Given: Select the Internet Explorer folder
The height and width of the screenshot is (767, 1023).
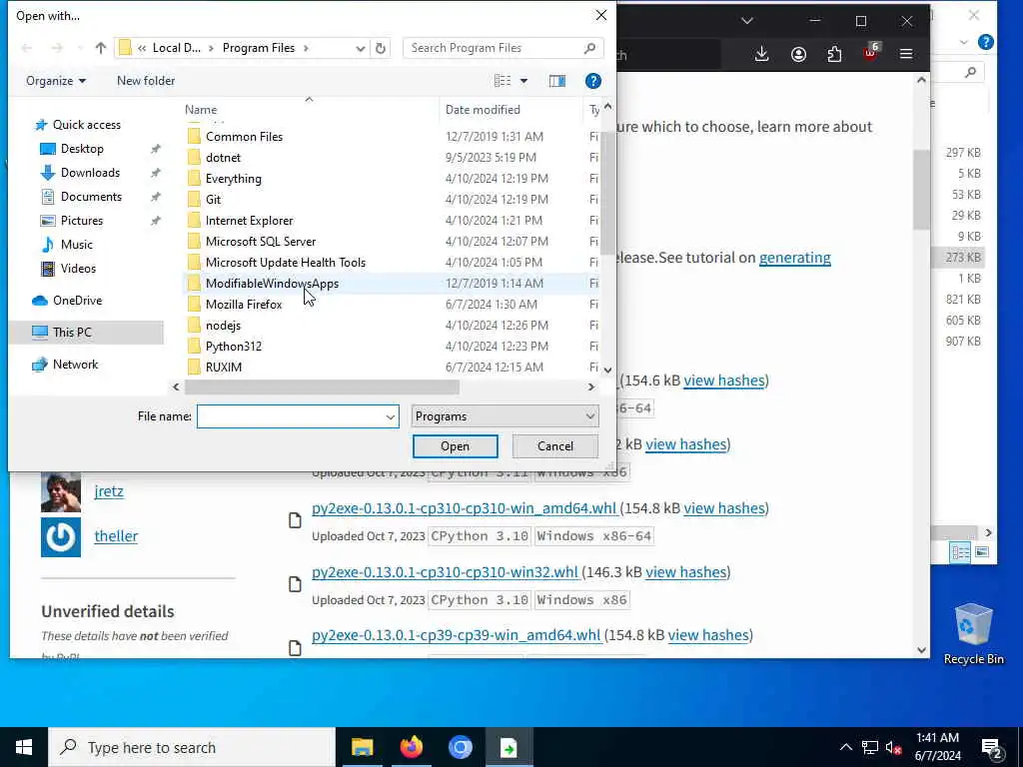Looking at the screenshot, I should coord(249,221).
